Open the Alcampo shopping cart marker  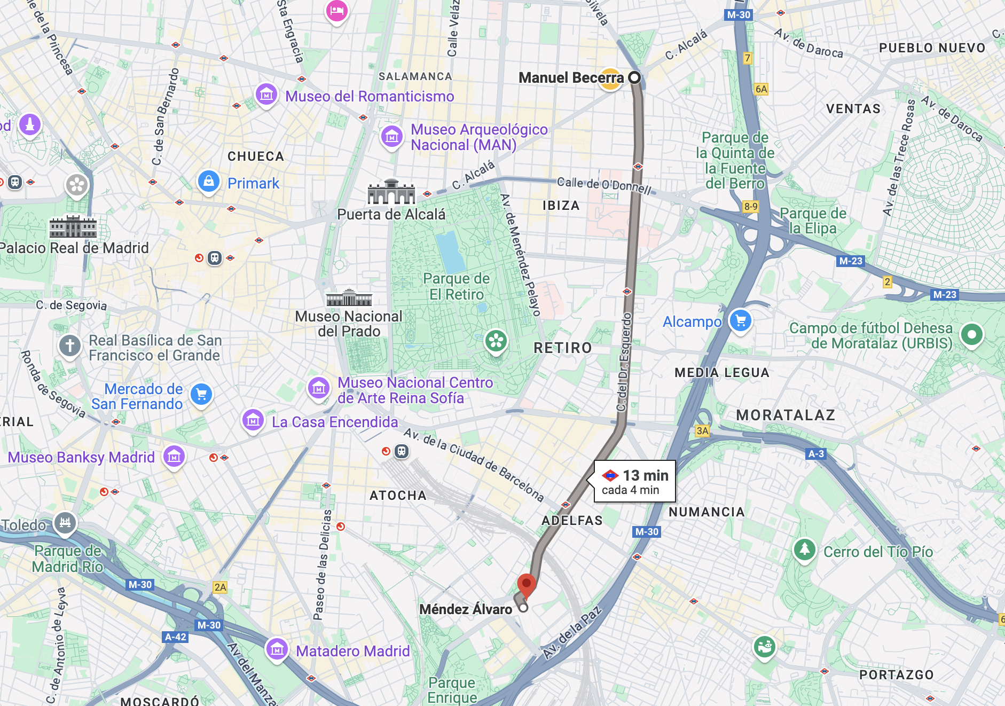point(741,321)
